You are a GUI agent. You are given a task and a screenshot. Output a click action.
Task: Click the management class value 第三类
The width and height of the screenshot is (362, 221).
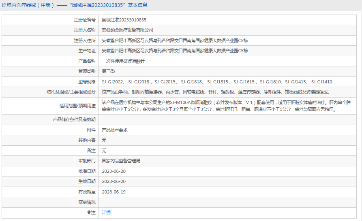coord(108,71)
